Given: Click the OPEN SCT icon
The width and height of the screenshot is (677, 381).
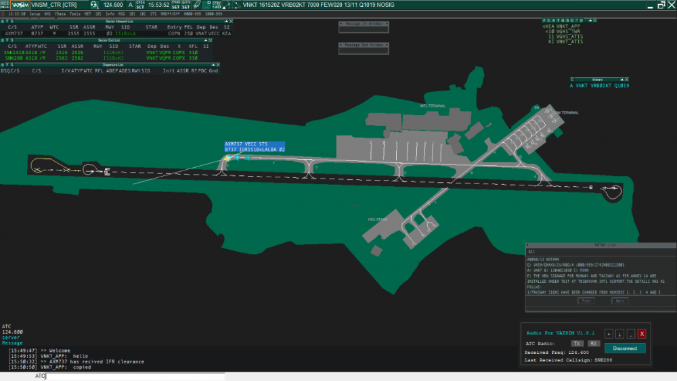Looking at the screenshot, I should (x=140, y=5).
